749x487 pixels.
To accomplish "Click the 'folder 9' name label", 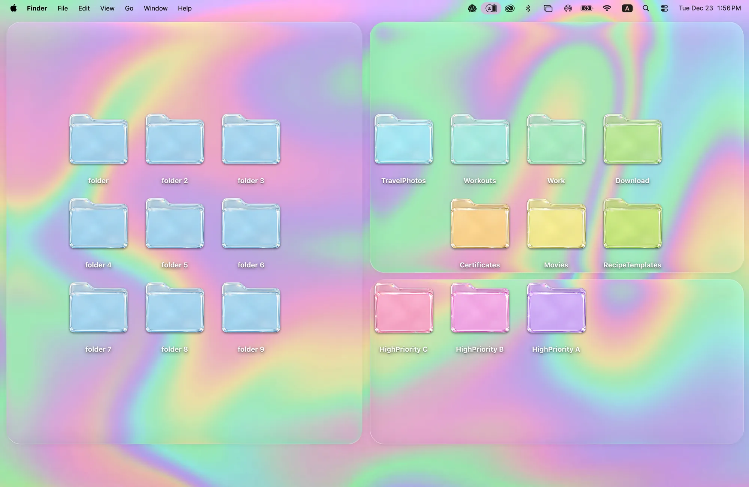I will tap(251, 349).
